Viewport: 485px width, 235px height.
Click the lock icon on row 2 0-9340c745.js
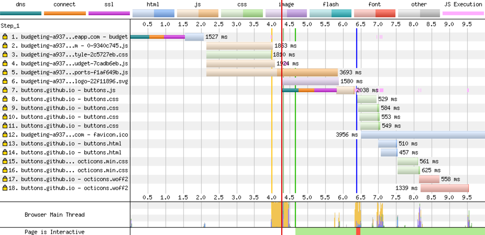point(5,46)
